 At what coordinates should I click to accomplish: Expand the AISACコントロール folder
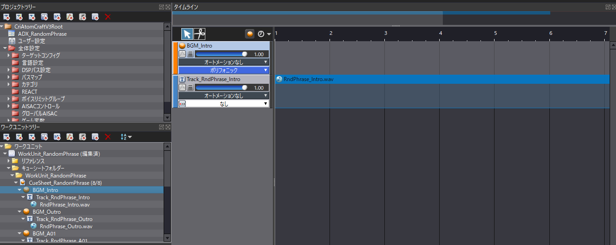point(9,106)
